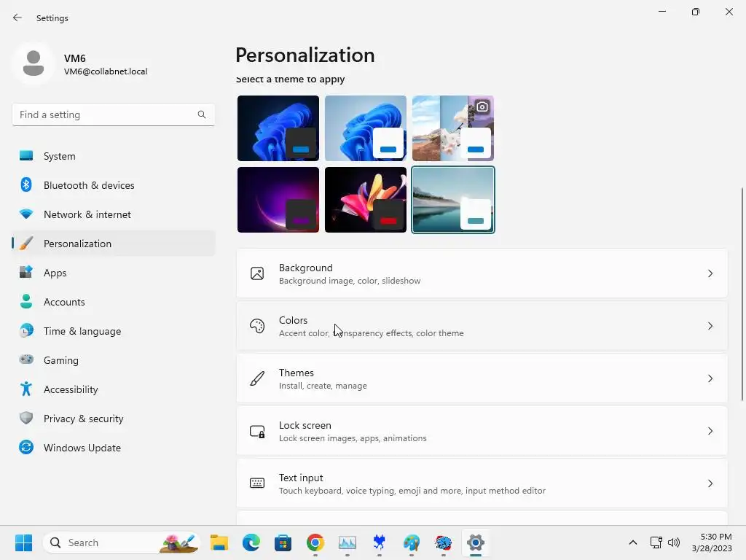The width and height of the screenshot is (746, 560).
Task: Apply the Captured Motion colorful flower theme
Action: click(366, 200)
